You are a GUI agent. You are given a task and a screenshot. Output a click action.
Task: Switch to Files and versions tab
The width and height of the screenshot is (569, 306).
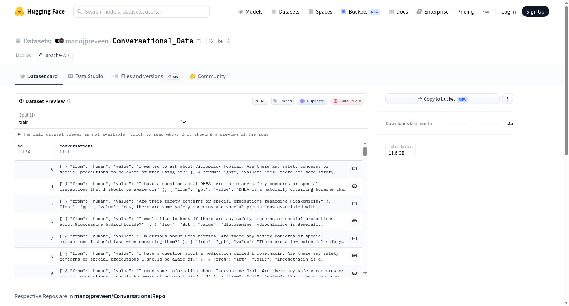147,76
